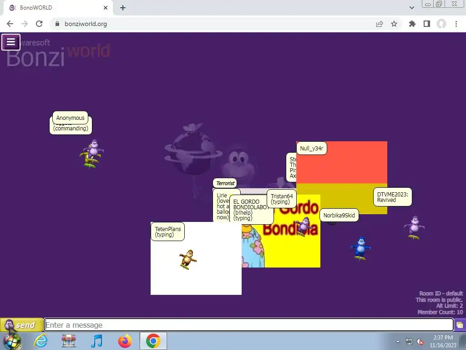The height and width of the screenshot is (350, 466).
Task: Launch Internet Explorer from taskbar
Action: (x=41, y=341)
